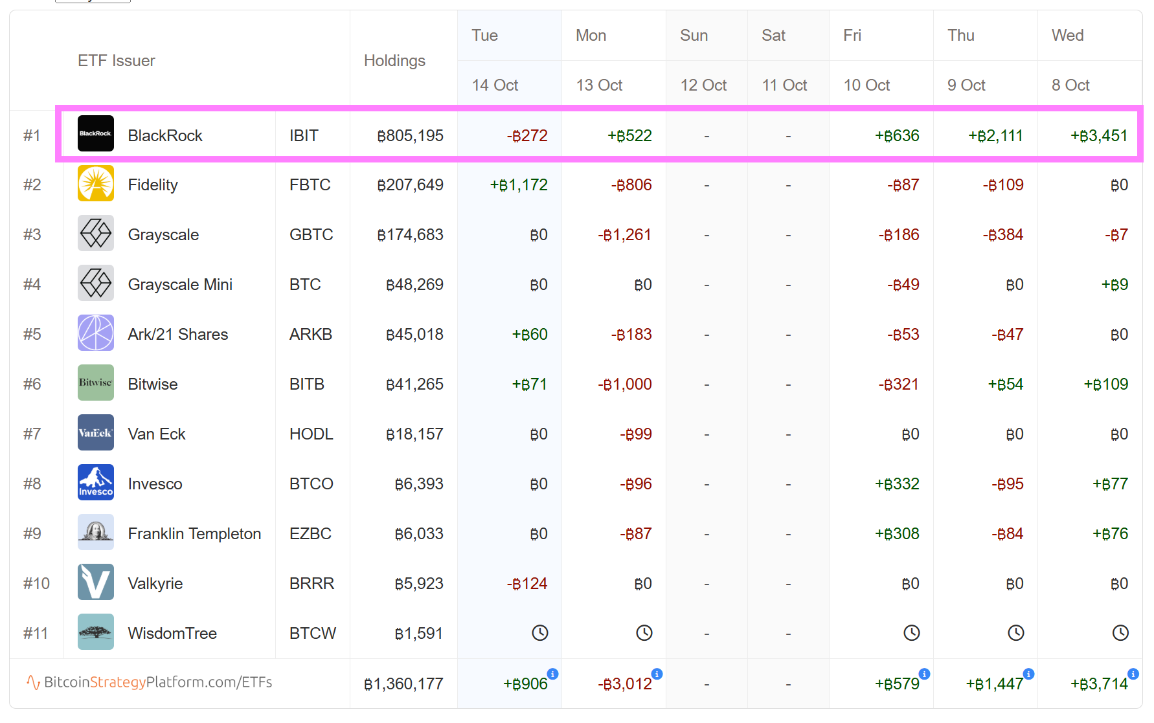The width and height of the screenshot is (1154, 723).
Task: Open the Bitwise logo icon
Action: [x=96, y=383]
